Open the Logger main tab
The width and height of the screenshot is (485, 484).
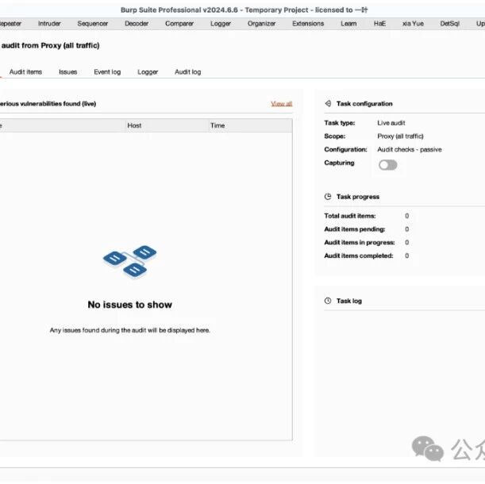[221, 24]
